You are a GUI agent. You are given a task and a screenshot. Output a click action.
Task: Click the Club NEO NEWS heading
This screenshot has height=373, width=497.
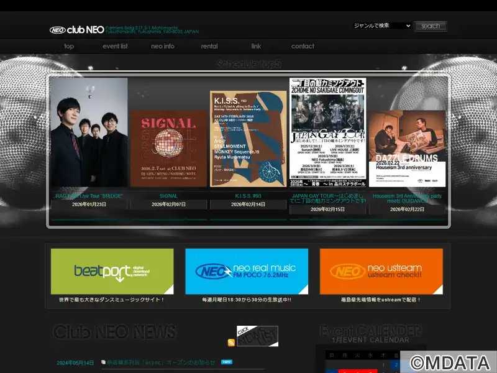pos(114,332)
